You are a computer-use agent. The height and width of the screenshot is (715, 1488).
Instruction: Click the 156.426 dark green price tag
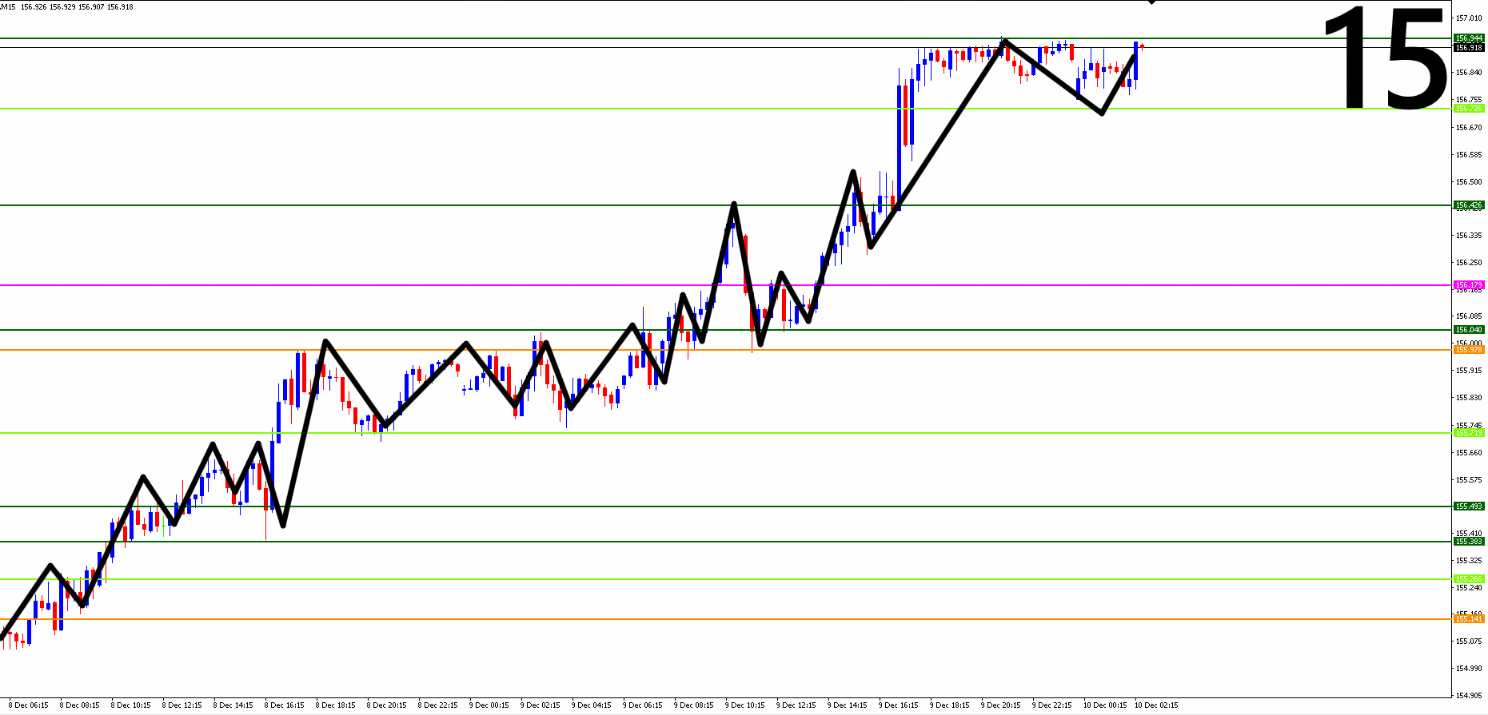[1469, 205]
